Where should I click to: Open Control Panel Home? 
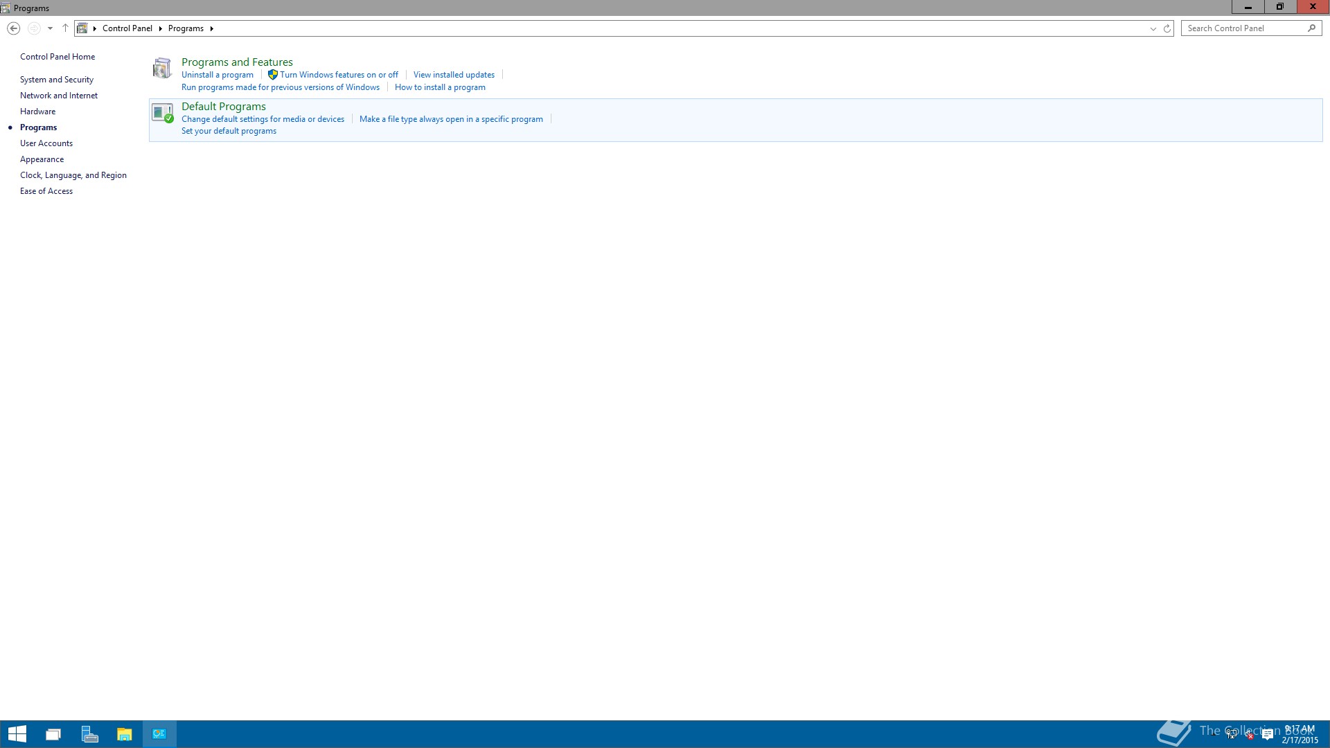click(x=57, y=57)
